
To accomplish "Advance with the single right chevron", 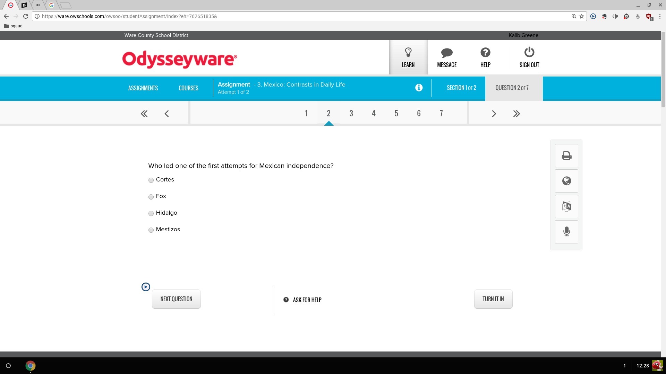I will pyautogui.click(x=494, y=114).
